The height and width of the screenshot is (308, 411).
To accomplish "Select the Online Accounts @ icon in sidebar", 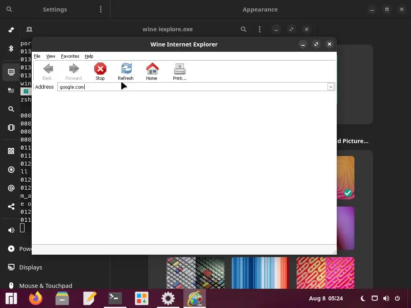I will point(11,188).
